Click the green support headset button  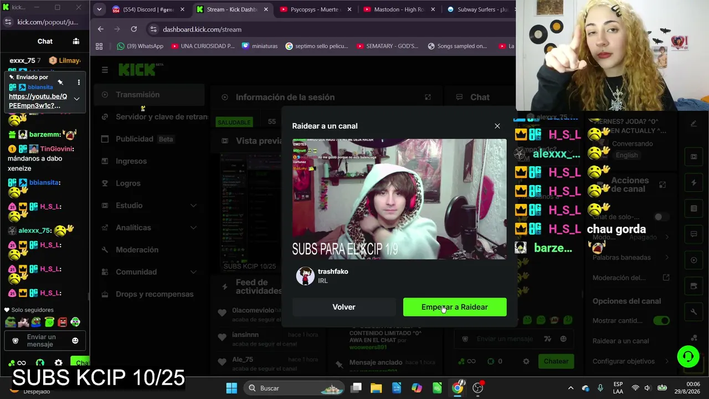pyautogui.click(x=689, y=356)
